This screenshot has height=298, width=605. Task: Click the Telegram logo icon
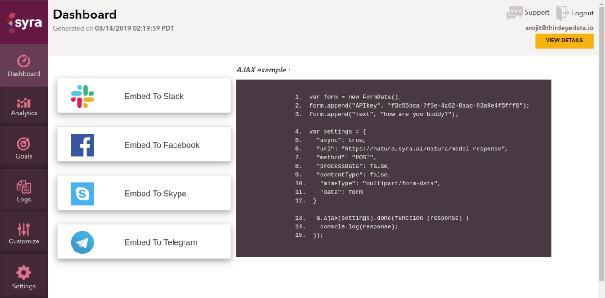[x=83, y=242]
